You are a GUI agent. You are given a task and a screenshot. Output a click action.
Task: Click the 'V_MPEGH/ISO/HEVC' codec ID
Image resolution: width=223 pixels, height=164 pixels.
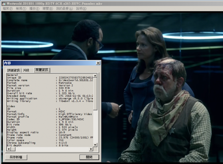point(71,119)
